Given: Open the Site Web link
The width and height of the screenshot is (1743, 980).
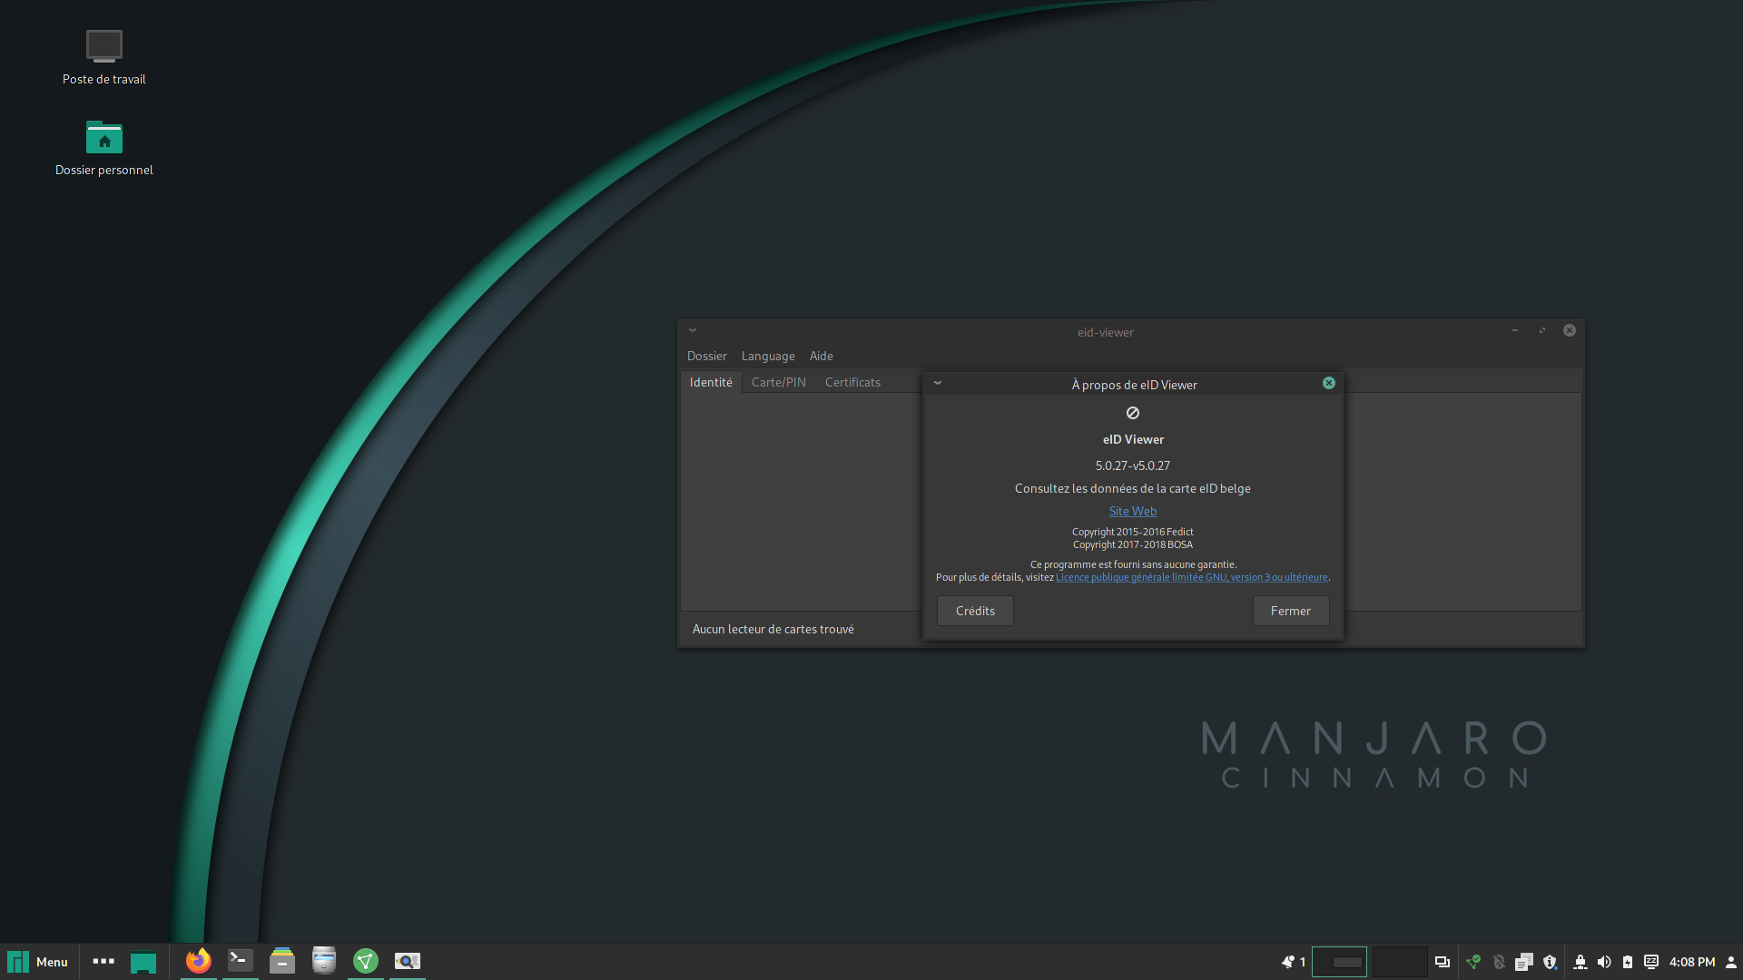Looking at the screenshot, I should pos(1132,511).
